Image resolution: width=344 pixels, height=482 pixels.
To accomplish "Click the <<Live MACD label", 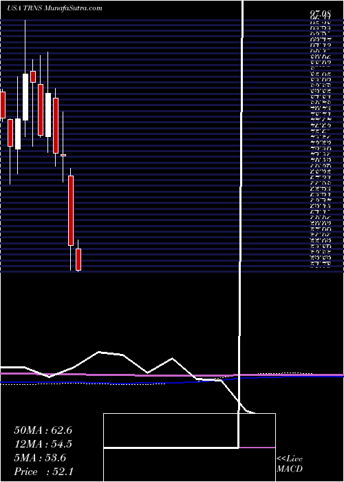I will pos(290,464).
